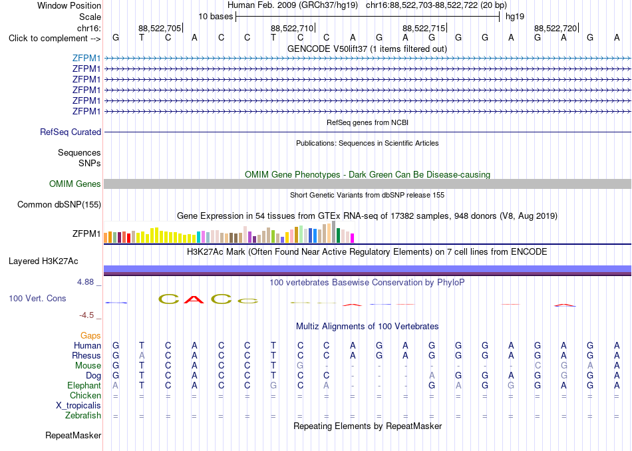Image resolution: width=632 pixels, height=451 pixels.
Task: Open the GENCODE V50lift37 track title
Action: pos(367,49)
